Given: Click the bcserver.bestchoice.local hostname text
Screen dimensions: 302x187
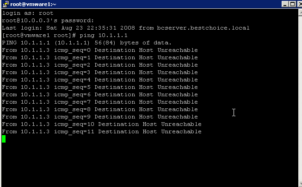Looking at the screenshot, I should pos(203,28).
